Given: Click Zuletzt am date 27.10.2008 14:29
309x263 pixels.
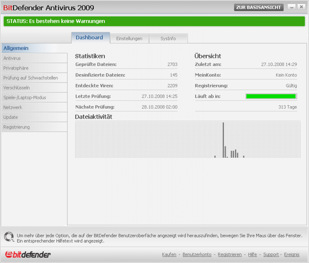Looking at the screenshot, I should tap(279, 64).
